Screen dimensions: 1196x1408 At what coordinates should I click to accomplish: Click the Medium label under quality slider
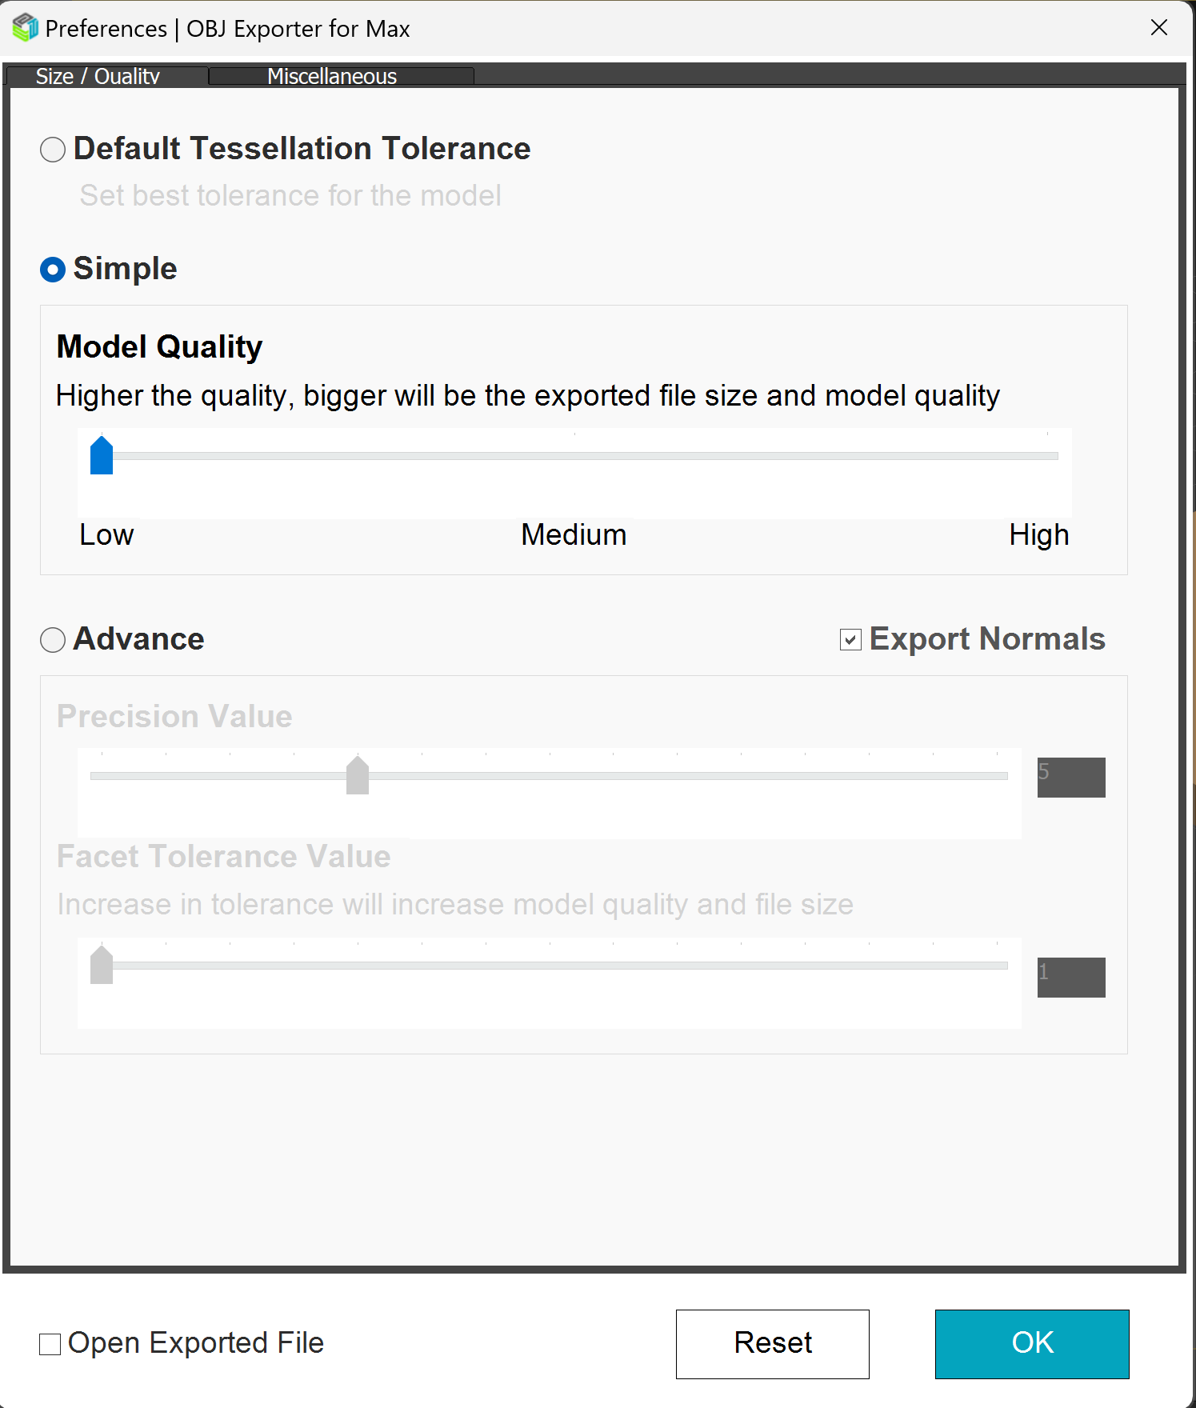coord(574,534)
